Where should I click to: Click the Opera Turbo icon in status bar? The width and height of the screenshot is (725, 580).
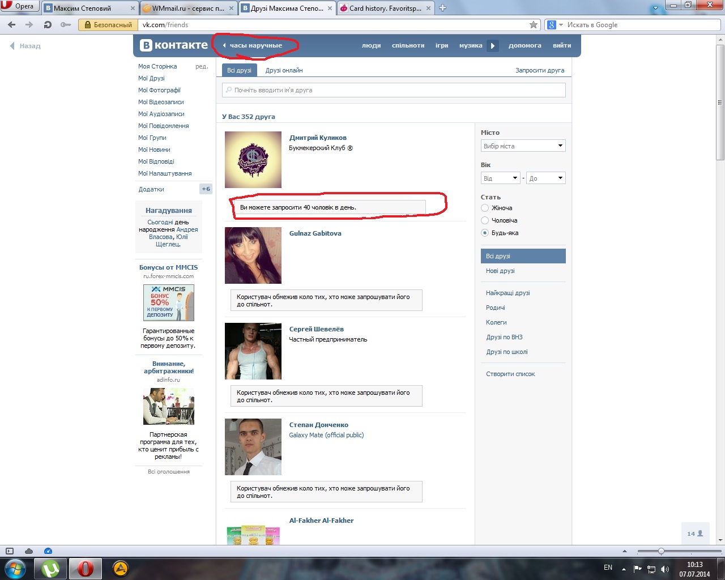(x=48, y=551)
